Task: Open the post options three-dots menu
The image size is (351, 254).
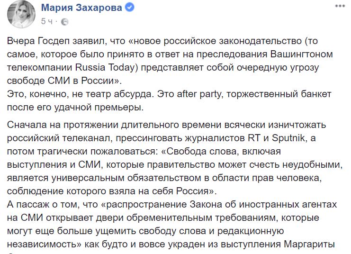Action: (x=340, y=6)
